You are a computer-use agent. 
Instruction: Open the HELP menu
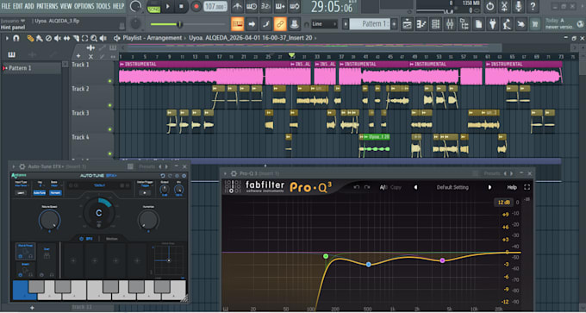coord(118,6)
